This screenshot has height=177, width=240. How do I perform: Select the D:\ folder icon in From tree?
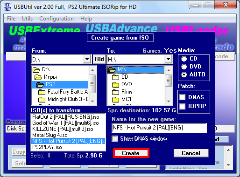(x=36, y=69)
